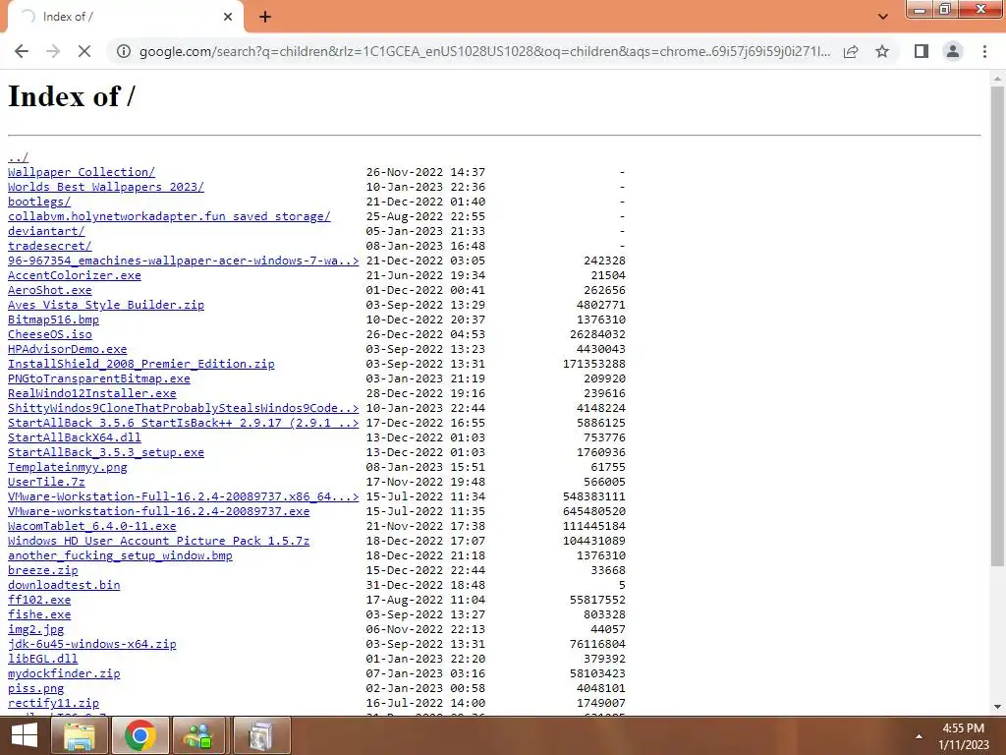Expand the tab search chevron
The width and height of the screenshot is (1006, 755).
tap(883, 17)
